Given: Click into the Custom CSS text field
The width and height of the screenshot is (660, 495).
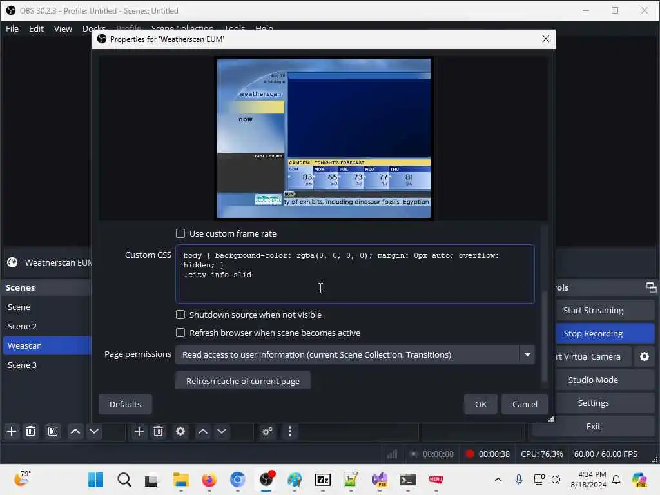Looking at the screenshot, I should [355, 273].
